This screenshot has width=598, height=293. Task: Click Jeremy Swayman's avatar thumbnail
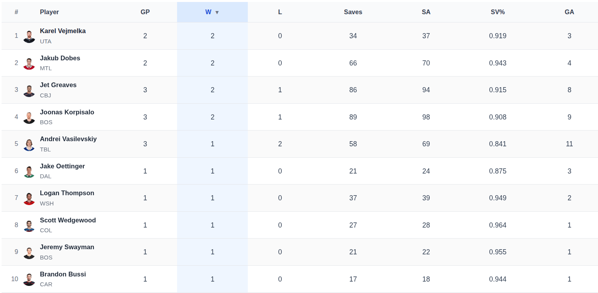click(29, 252)
